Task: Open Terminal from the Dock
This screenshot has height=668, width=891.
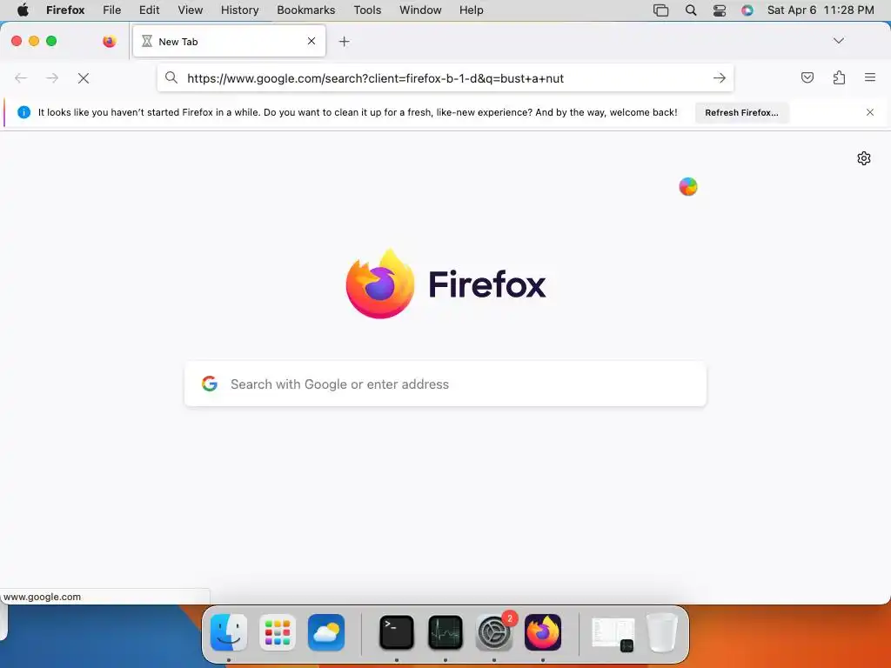Action: tap(397, 632)
